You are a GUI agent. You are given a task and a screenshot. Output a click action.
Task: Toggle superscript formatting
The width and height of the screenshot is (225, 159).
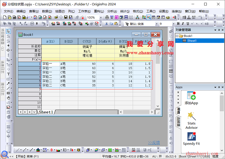coord(193,24)
